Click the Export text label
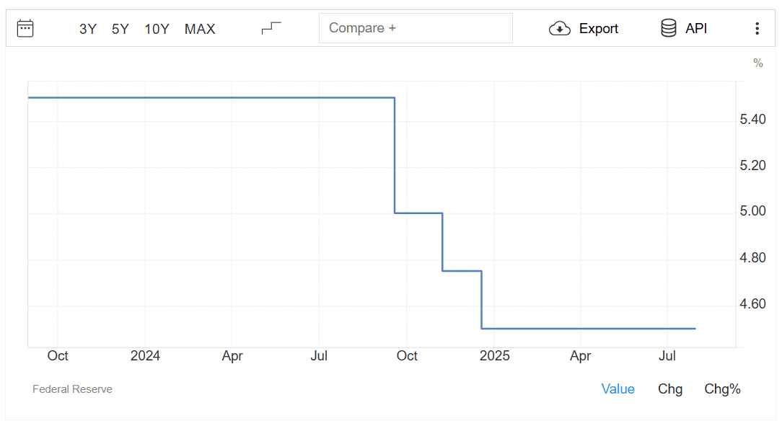 pyautogui.click(x=599, y=29)
